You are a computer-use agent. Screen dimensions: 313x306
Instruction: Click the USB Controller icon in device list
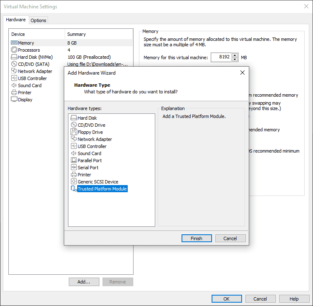coord(14,78)
